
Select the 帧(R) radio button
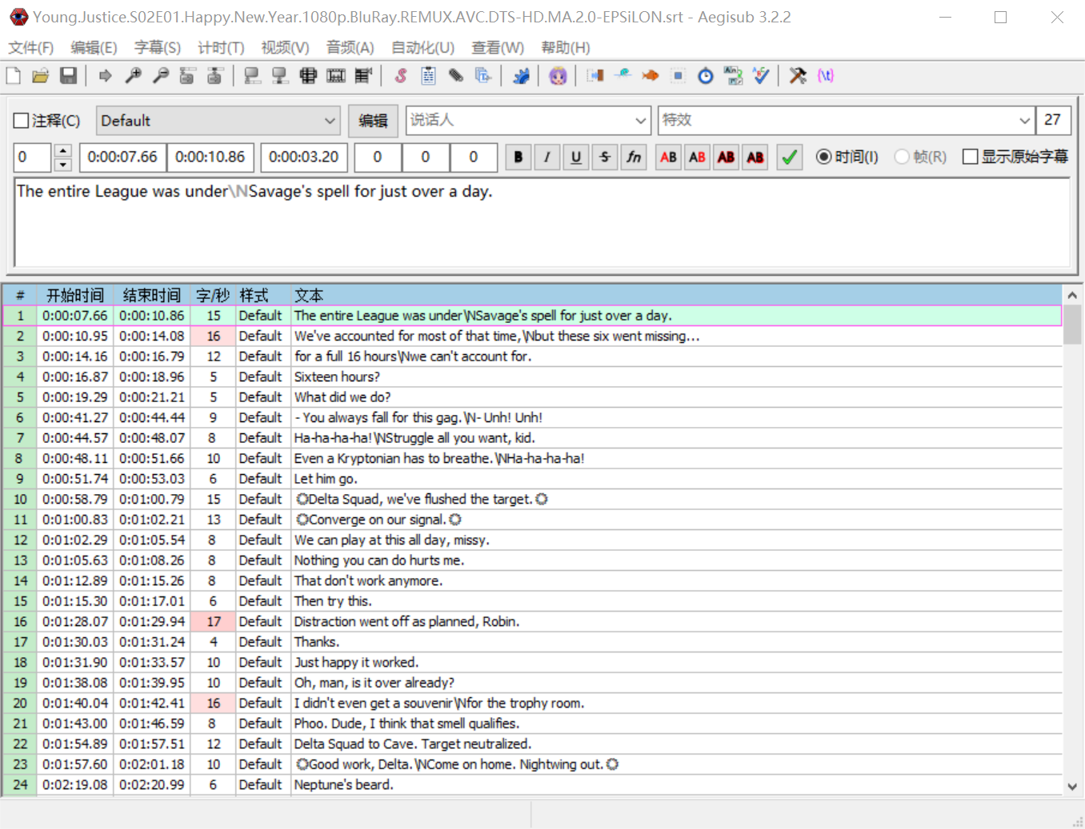902,157
